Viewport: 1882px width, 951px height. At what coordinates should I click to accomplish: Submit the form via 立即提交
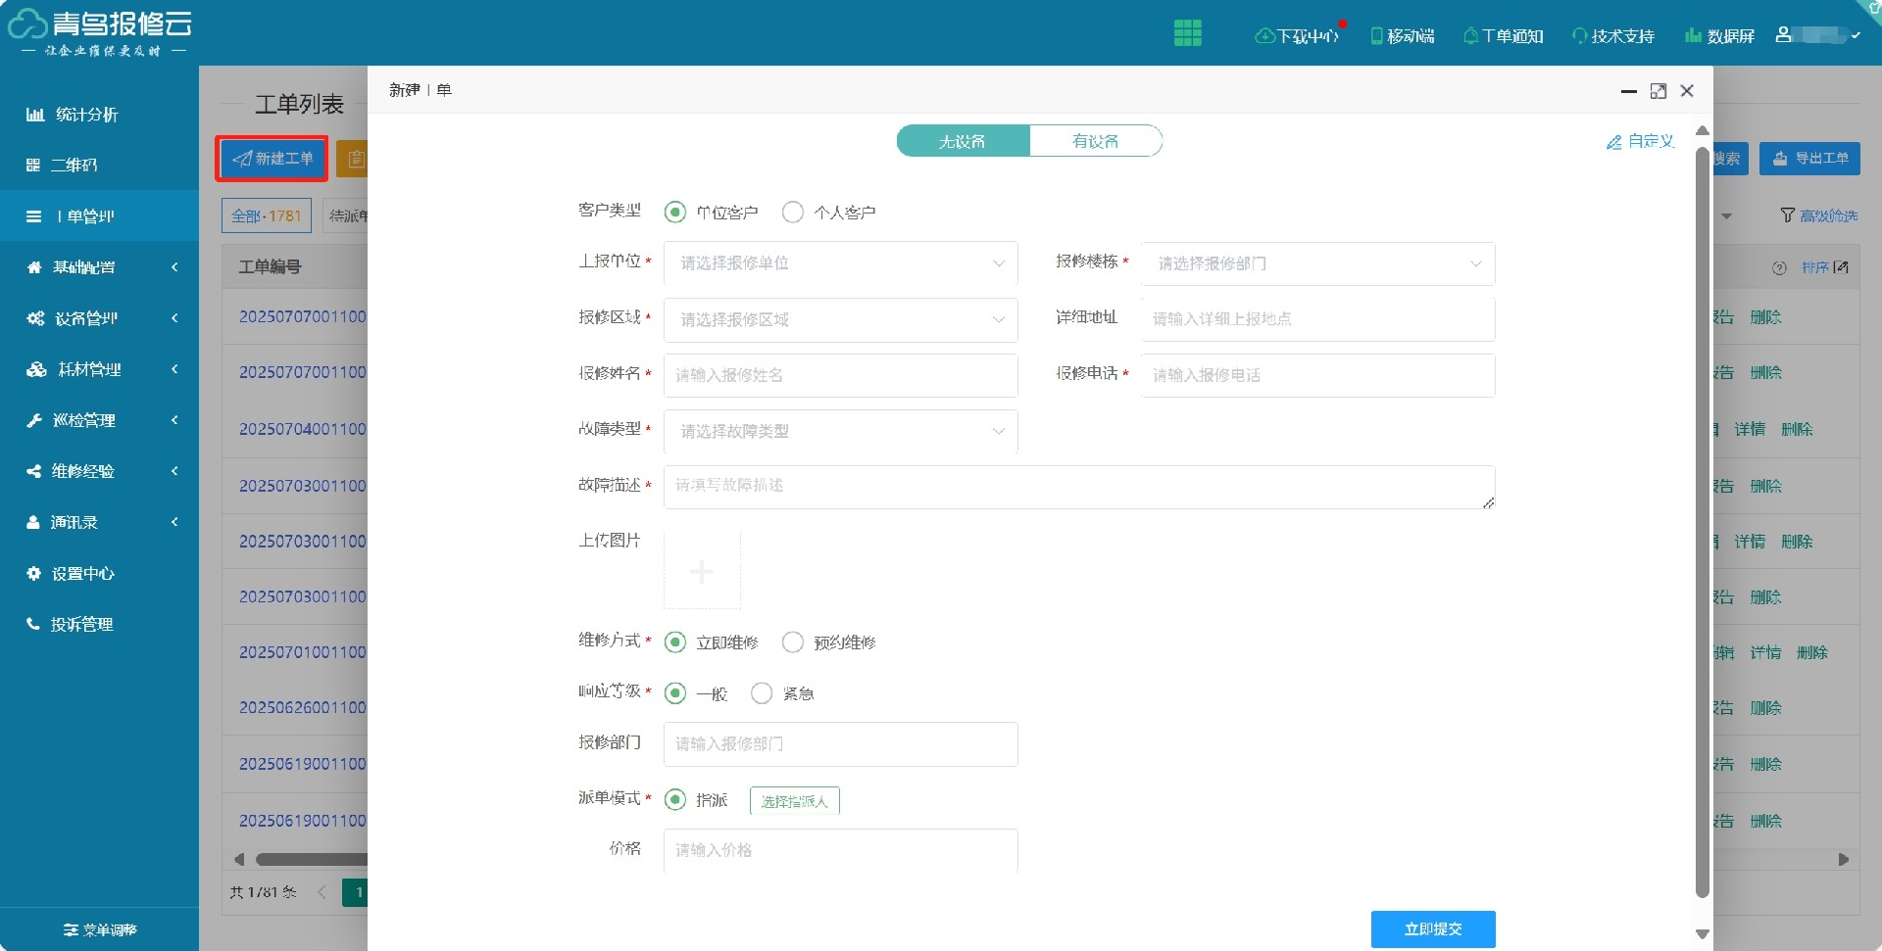[x=1432, y=928]
